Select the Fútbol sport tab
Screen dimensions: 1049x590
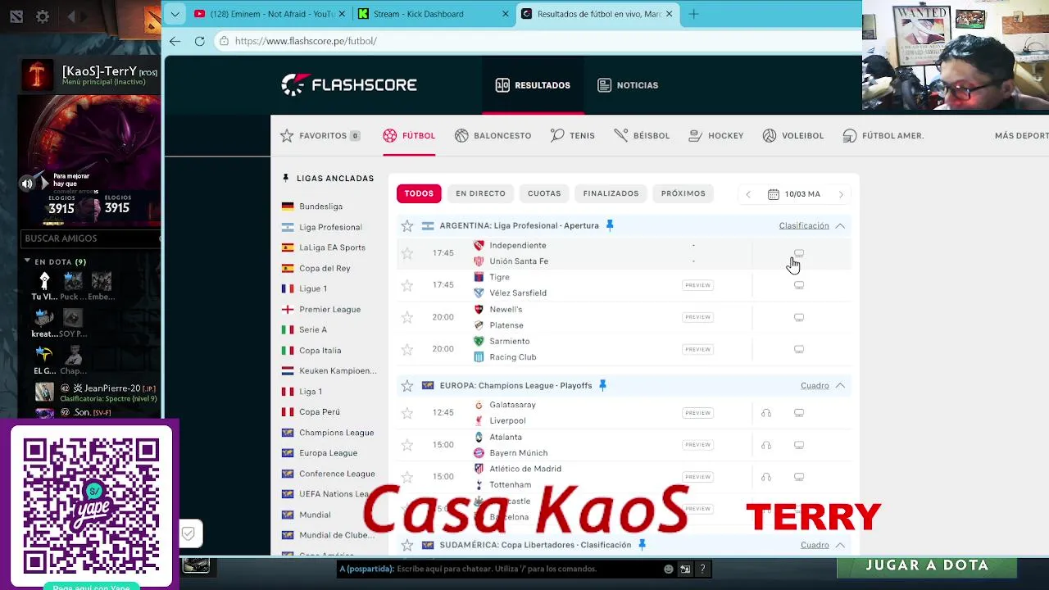[409, 135]
